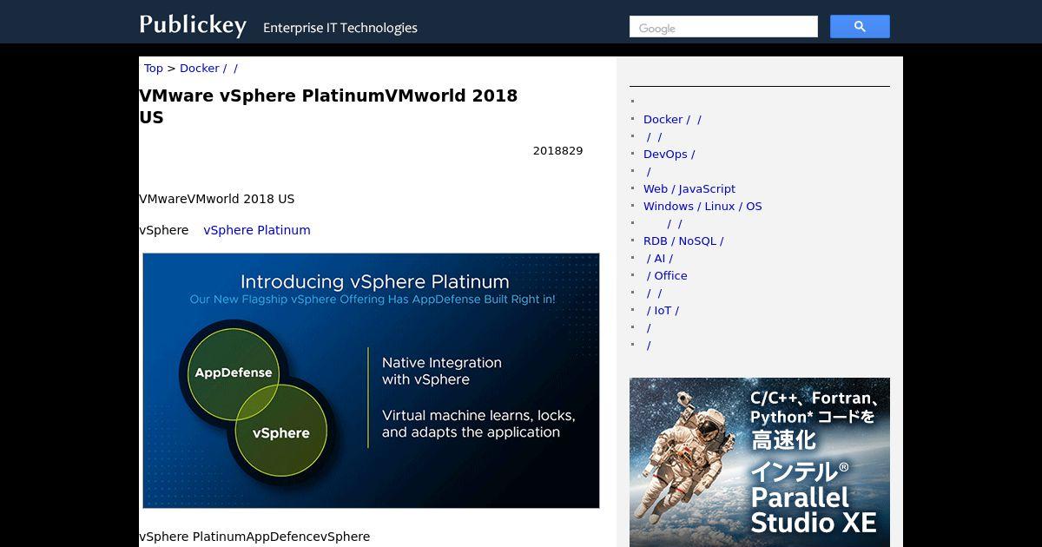Go to Top in the breadcrumb
Viewport: 1042px width, 547px height.
(154, 69)
